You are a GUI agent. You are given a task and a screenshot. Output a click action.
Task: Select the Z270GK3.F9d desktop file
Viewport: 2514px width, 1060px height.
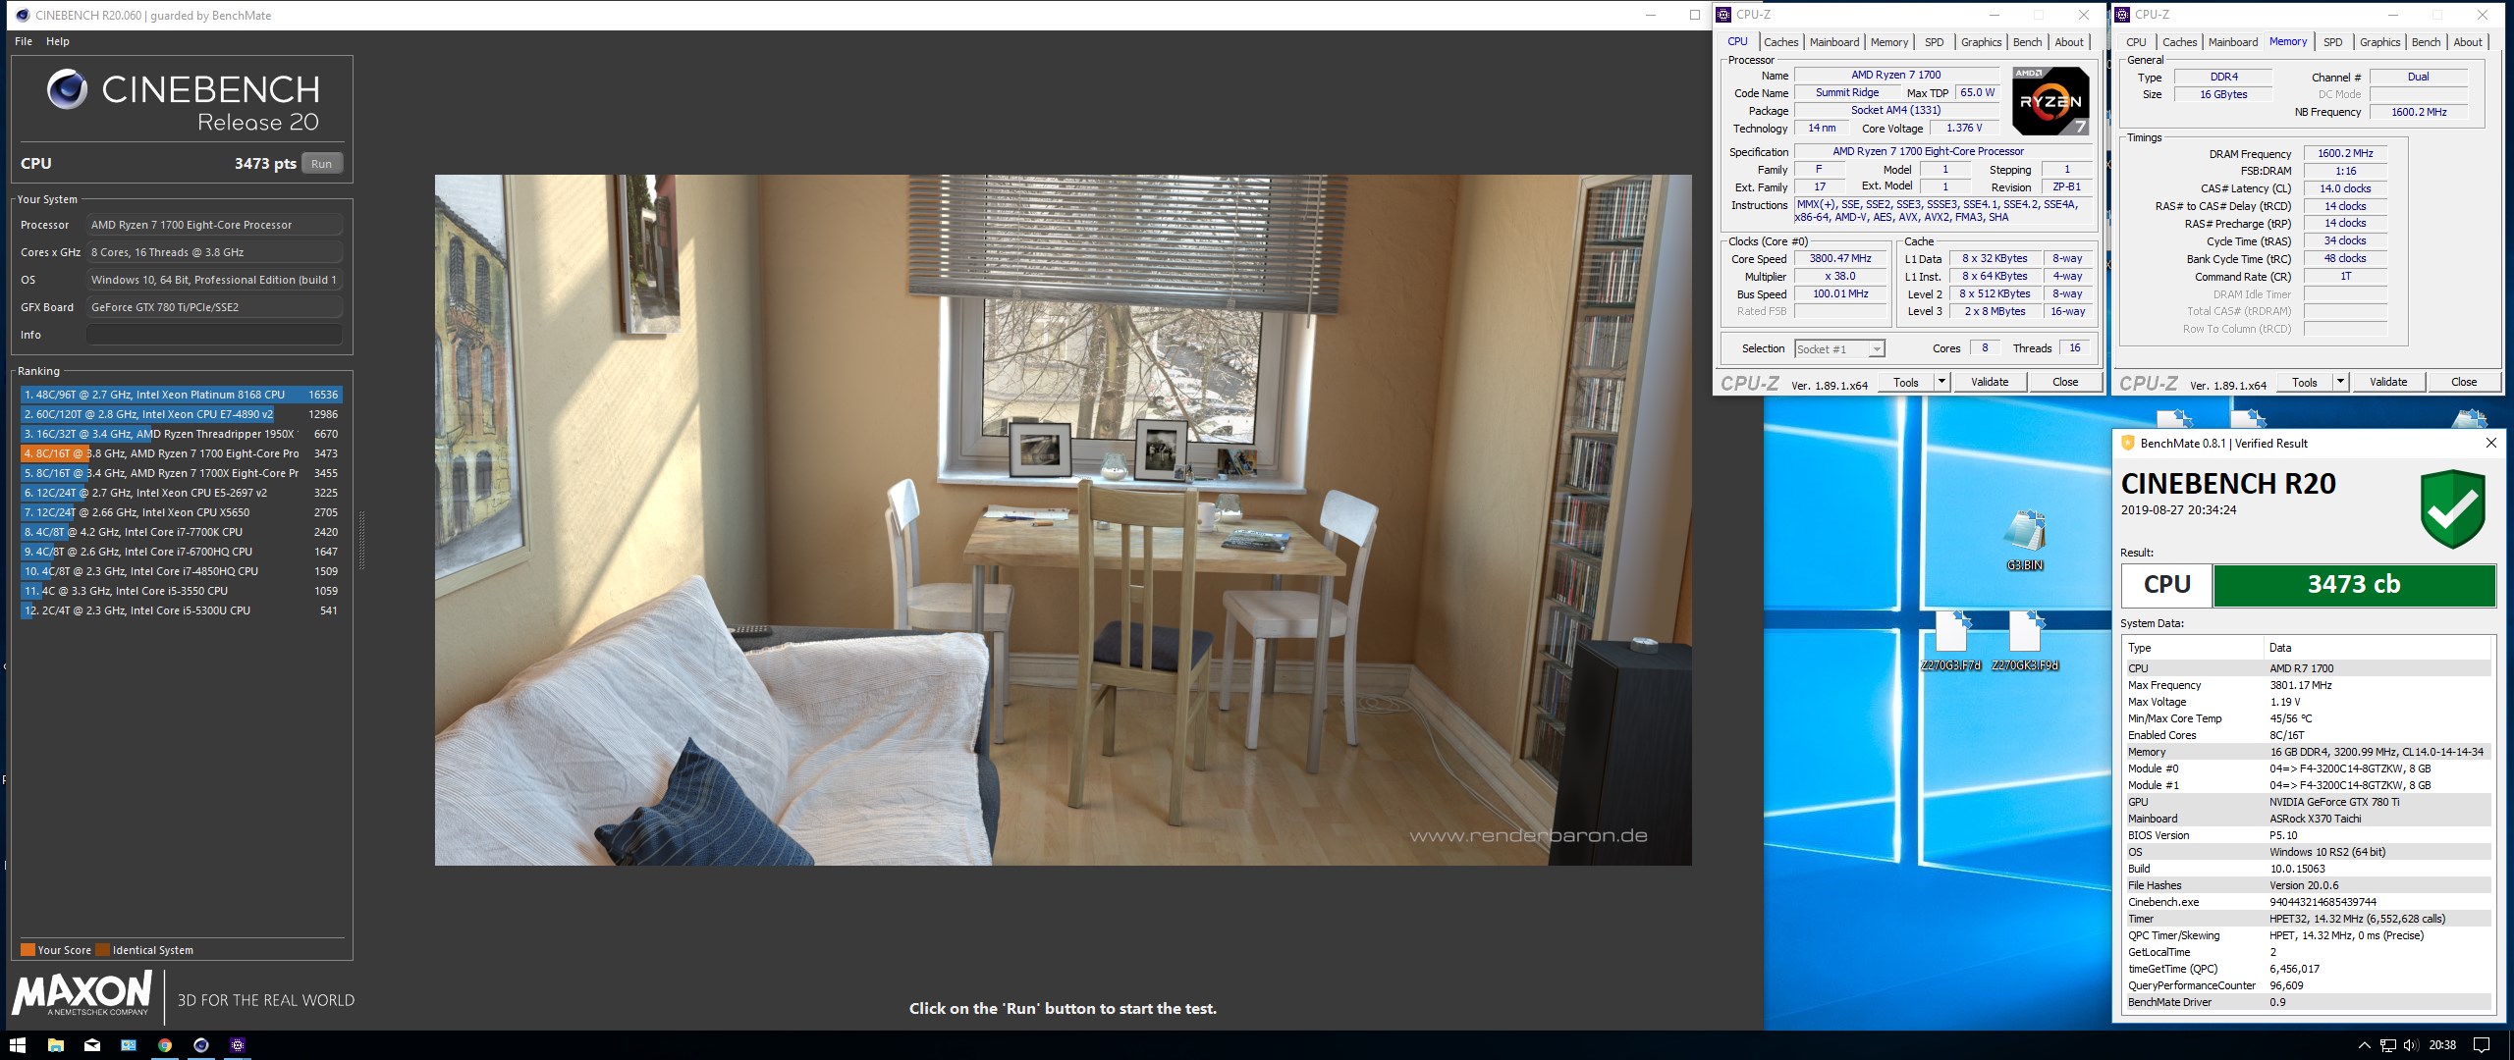pyautogui.click(x=2025, y=640)
